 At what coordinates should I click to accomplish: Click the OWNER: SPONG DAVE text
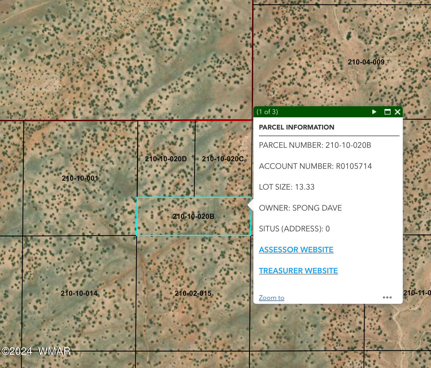[x=300, y=208]
